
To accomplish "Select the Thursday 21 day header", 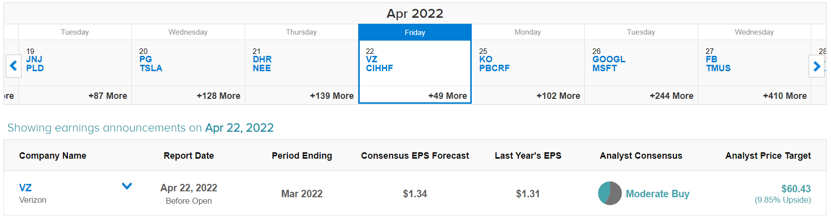I will click(x=301, y=32).
